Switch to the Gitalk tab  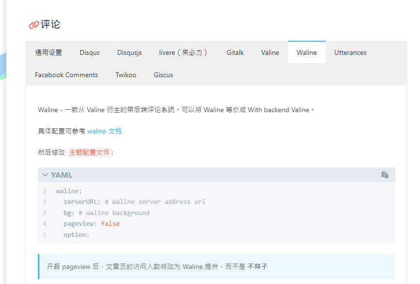(x=235, y=52)
